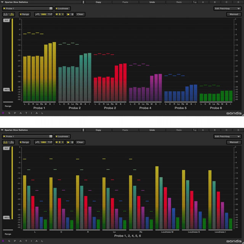The image size is (244, 244).
Task: Switch to RMS mode in top panel
Action: click(x=44, y=14)
